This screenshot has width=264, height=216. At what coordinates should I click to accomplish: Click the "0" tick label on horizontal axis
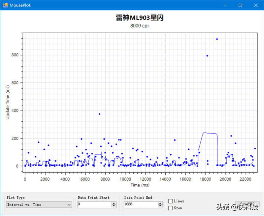click(x=25, y=179)
